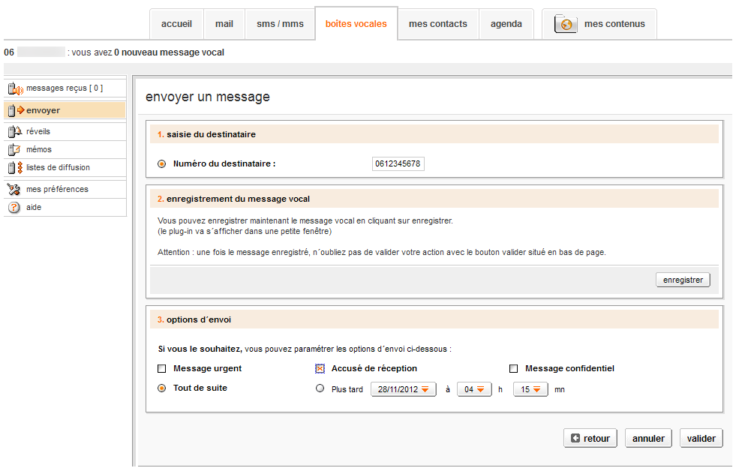Enable the Message urgent checkbox

coord(161,368)
